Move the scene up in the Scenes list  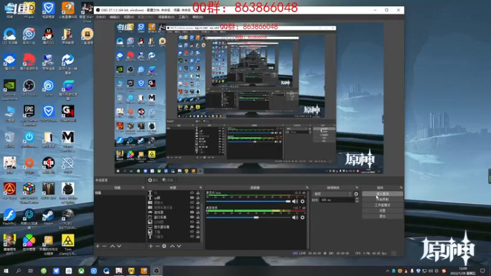[x=112, y=247]
